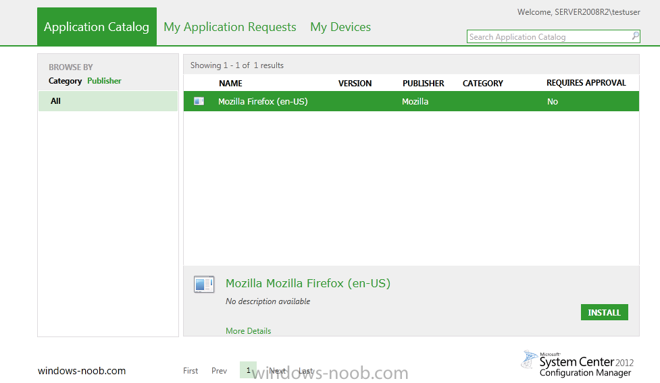Click the welcome testuser text
Screen dimensions: 660x383
click(x=579, y=11)
